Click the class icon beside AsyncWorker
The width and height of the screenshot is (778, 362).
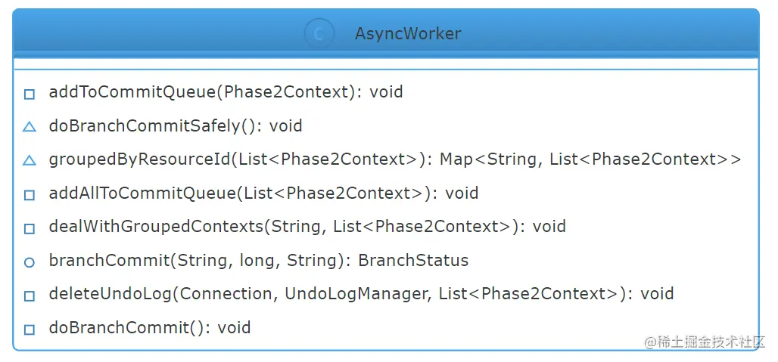tap(319, 34)
